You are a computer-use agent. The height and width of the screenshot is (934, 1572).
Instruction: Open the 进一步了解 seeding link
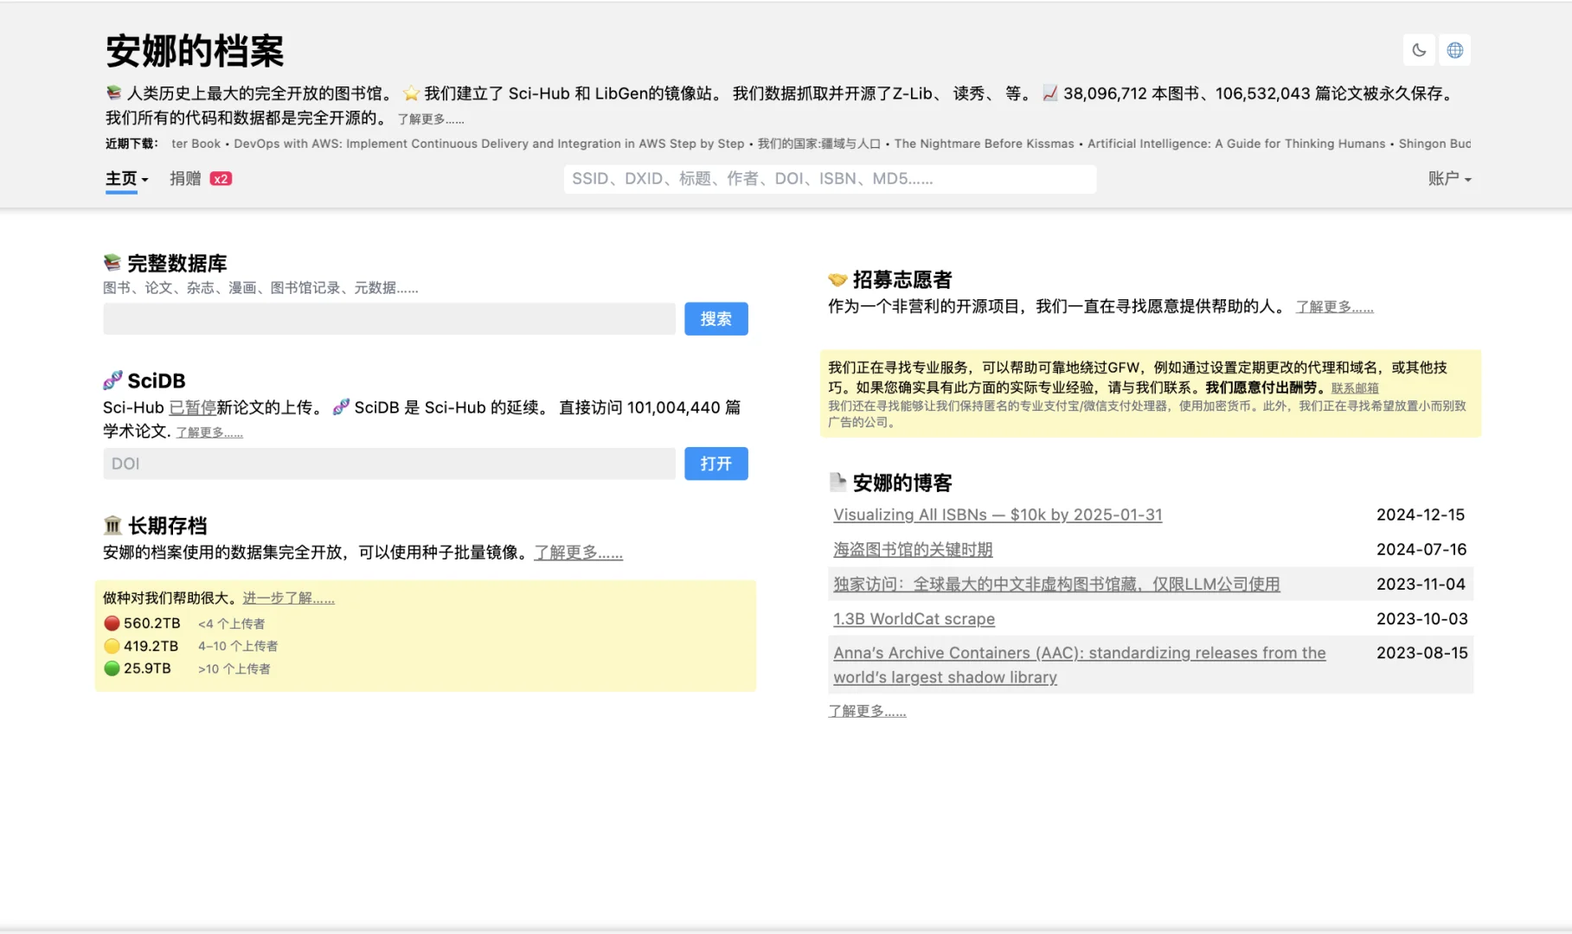[288, 598]
